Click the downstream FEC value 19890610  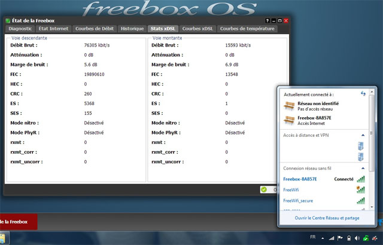click(94, 74)
